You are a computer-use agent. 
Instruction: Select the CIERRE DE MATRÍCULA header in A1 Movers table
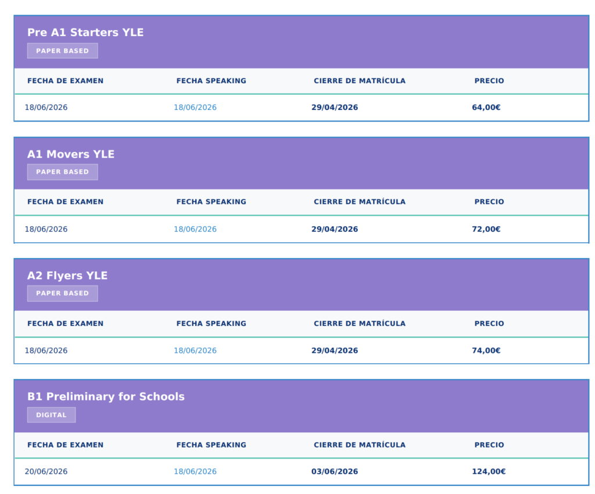pos(360,202)
